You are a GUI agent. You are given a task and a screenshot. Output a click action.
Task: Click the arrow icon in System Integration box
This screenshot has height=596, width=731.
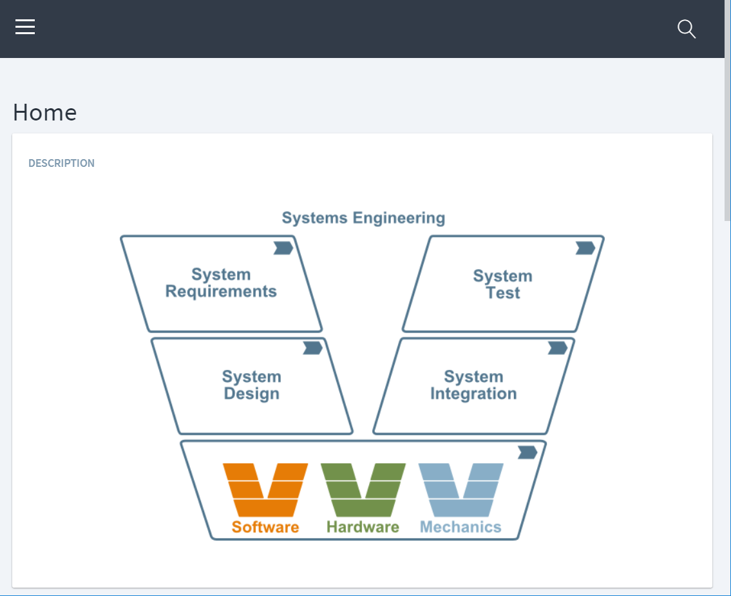557,348
